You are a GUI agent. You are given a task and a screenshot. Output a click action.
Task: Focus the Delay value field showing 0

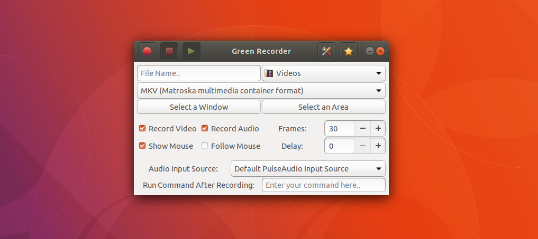click(x=340, y=146)
